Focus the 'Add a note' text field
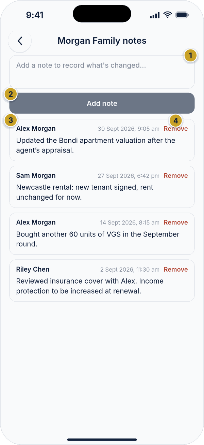 pos(102,72)
